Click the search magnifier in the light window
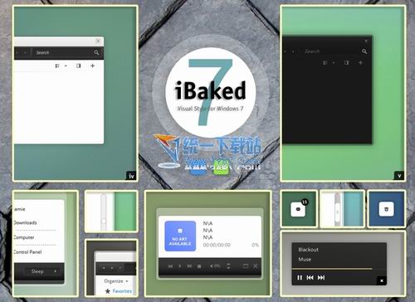Screen dimensions: 415x302 [96, 52]
